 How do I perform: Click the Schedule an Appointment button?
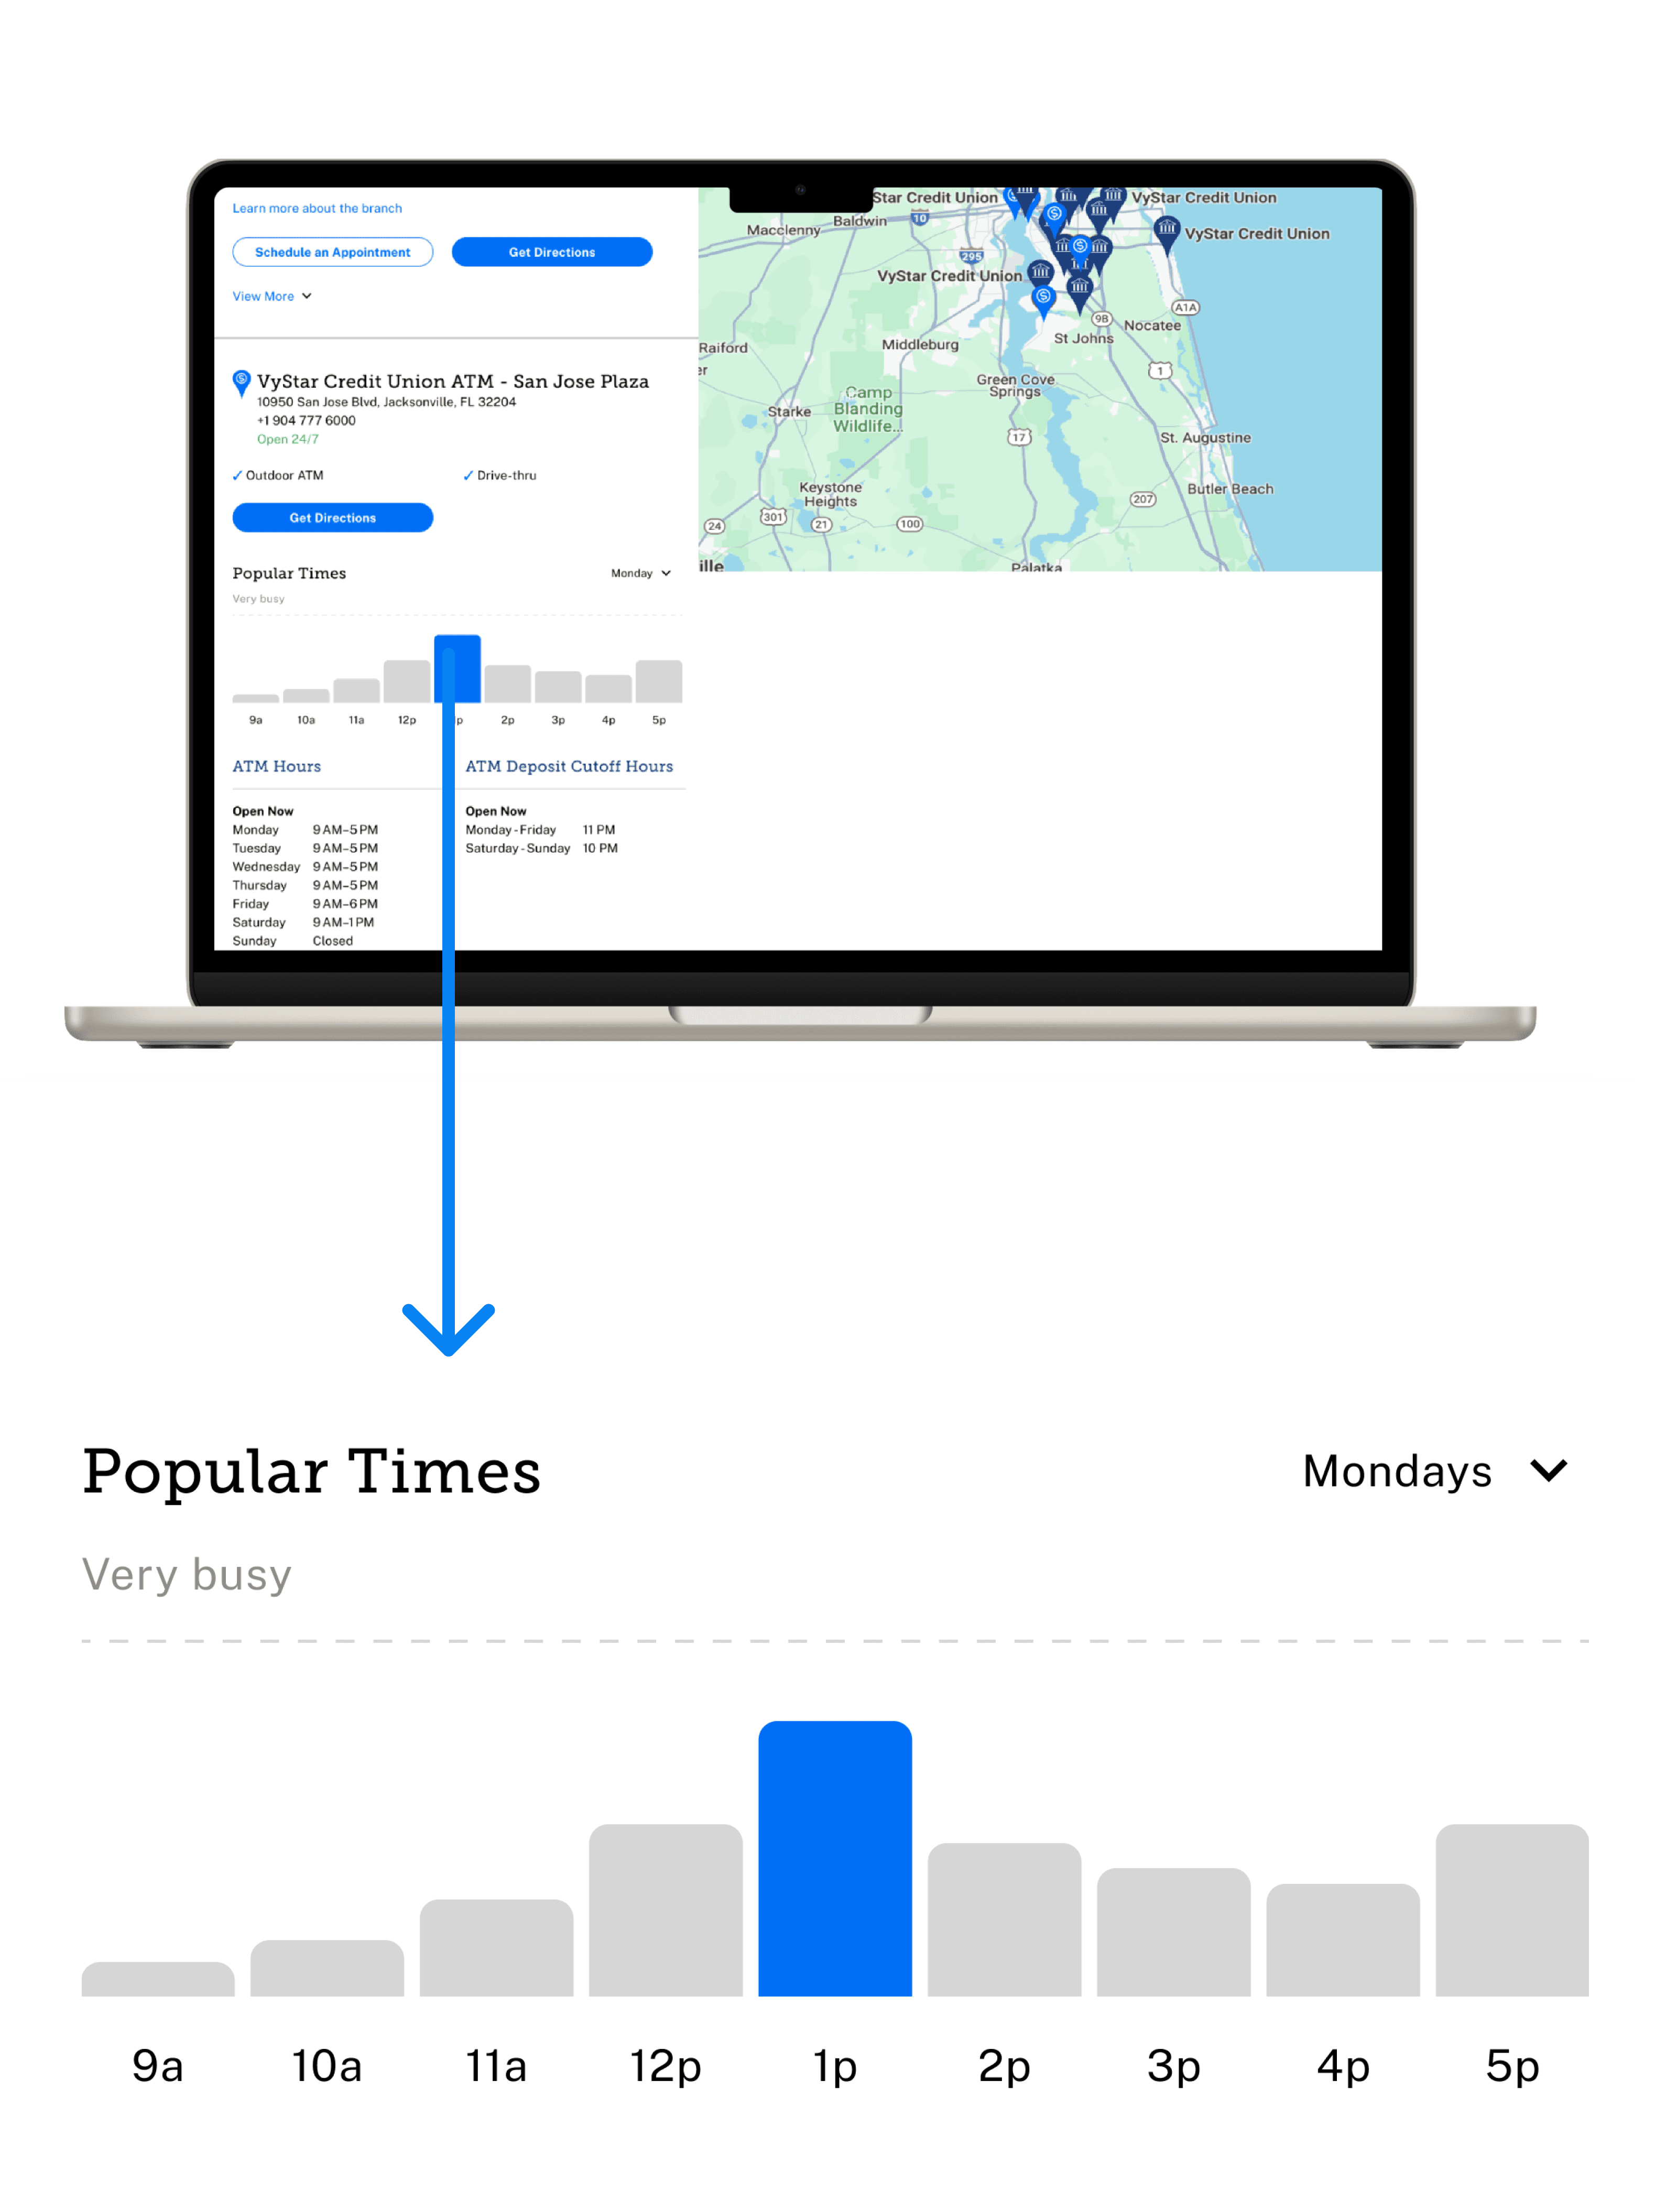(x=333, y=252)
